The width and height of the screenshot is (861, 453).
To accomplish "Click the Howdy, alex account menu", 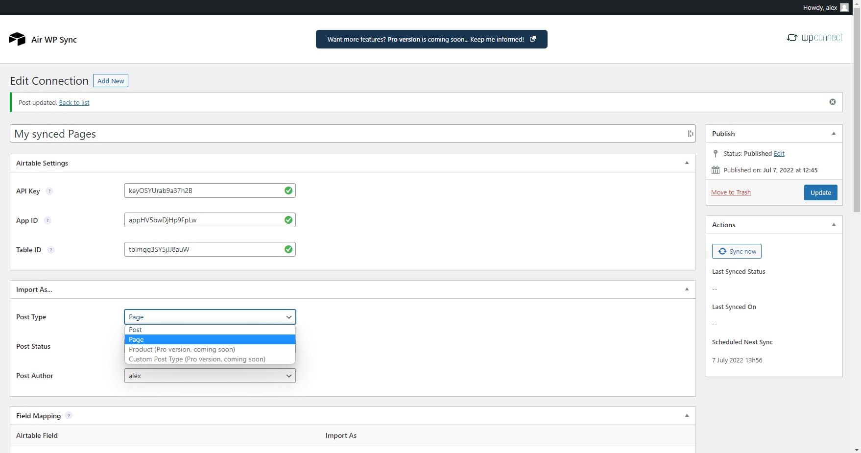I will tap(825, 7).
